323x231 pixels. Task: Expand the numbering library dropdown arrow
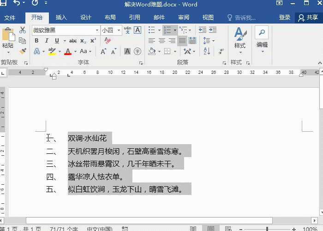(175, 30)
